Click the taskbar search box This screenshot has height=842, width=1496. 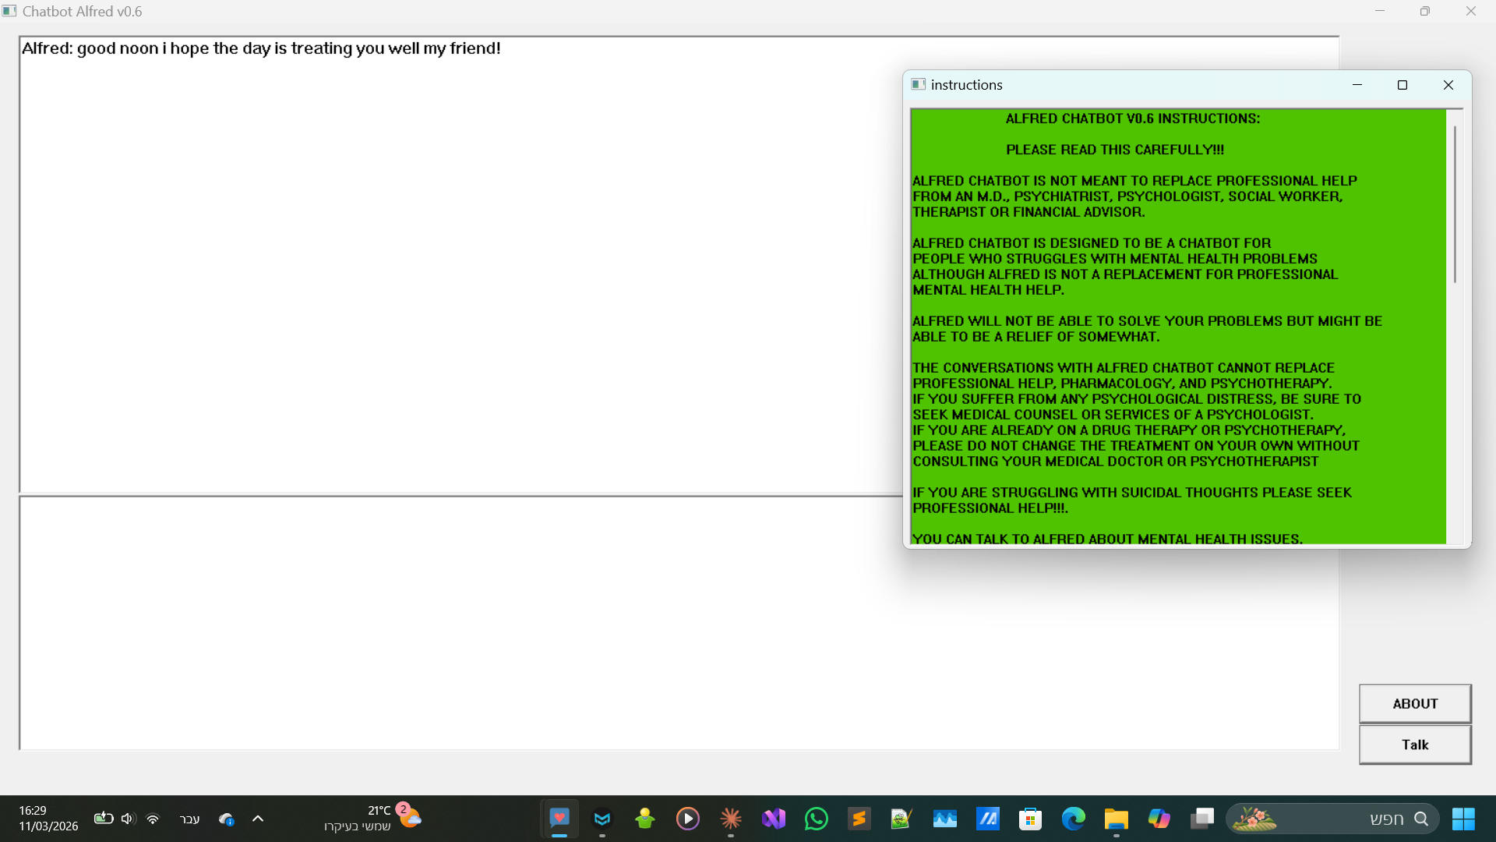point(1332,819)
